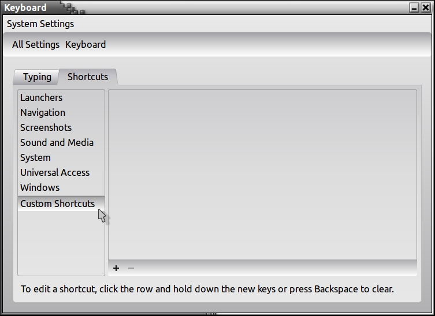Viewport: 435px width, 316px height.
Task: Choose the Navigation shortcuts category
Action: coord(43,112)
